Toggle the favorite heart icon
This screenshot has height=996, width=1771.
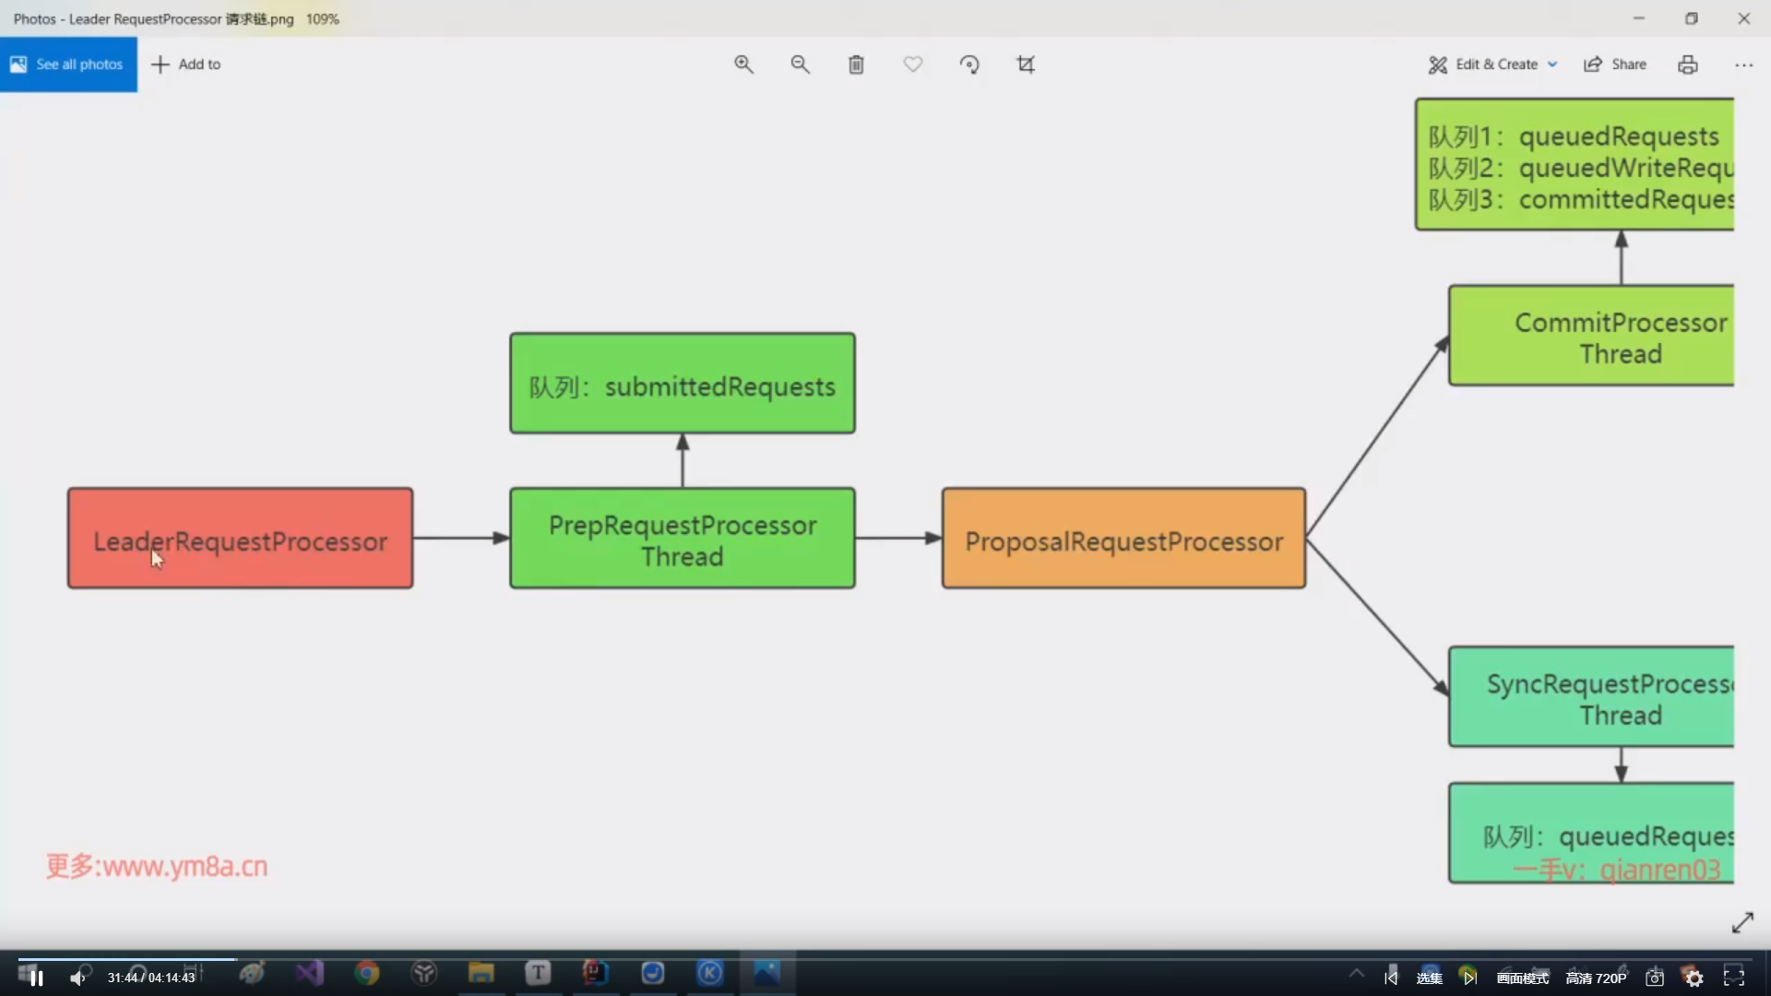pos(912,65)
